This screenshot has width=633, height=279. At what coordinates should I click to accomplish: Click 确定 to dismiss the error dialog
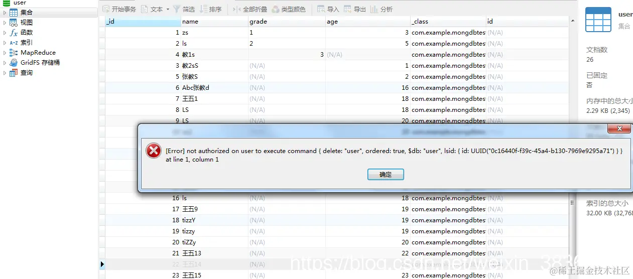tap(386, 175)
